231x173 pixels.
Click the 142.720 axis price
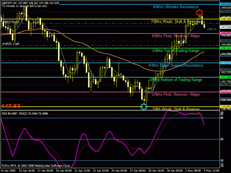pos(226,72)
